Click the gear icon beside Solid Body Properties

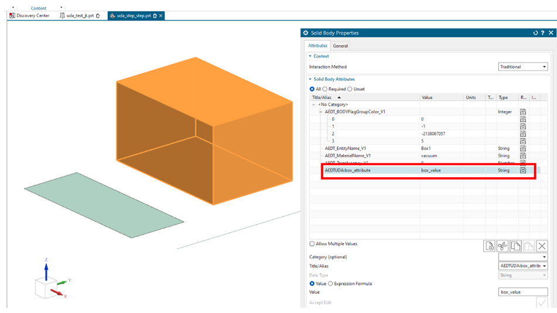[306, 33]
